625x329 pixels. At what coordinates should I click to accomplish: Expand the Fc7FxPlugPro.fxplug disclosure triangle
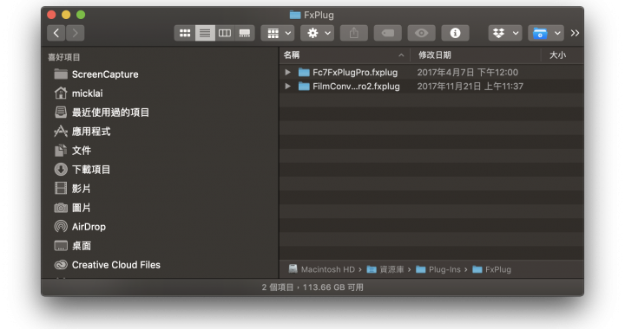288,73
